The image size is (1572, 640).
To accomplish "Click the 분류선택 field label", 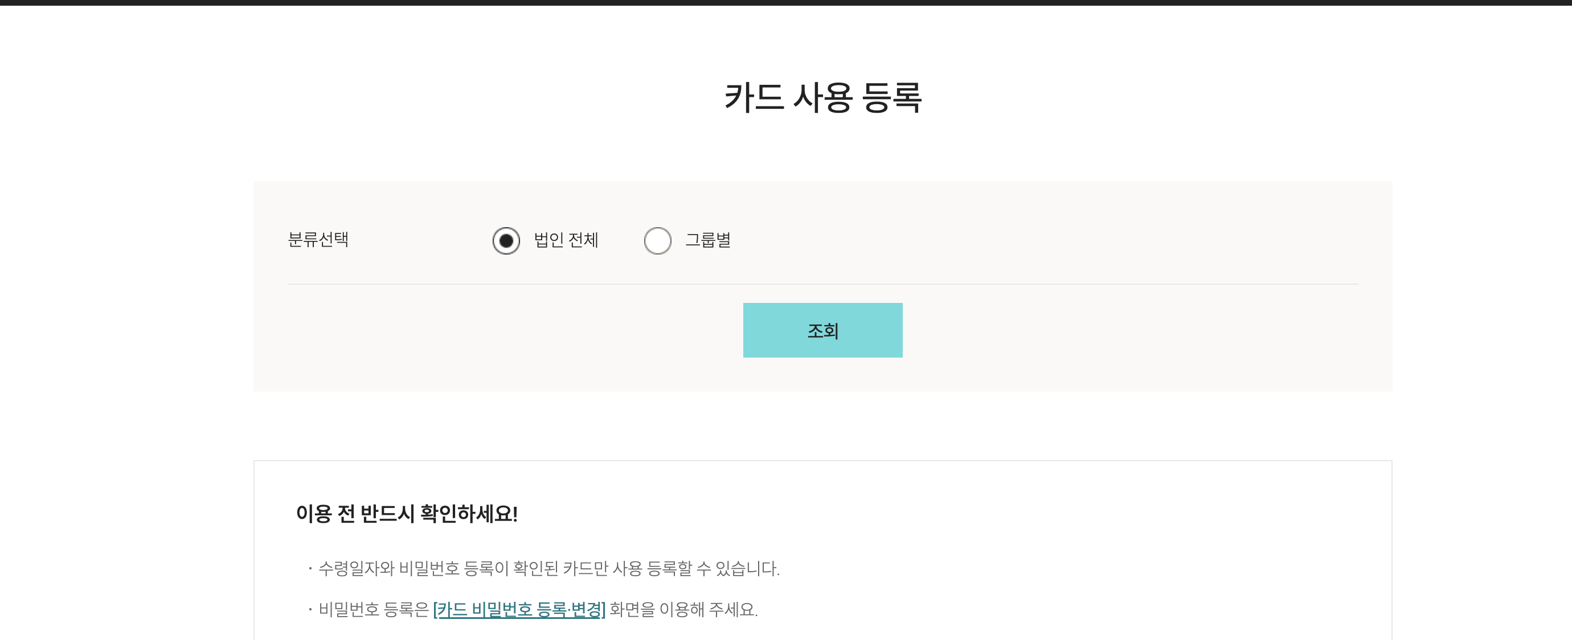I will (318, 239).
